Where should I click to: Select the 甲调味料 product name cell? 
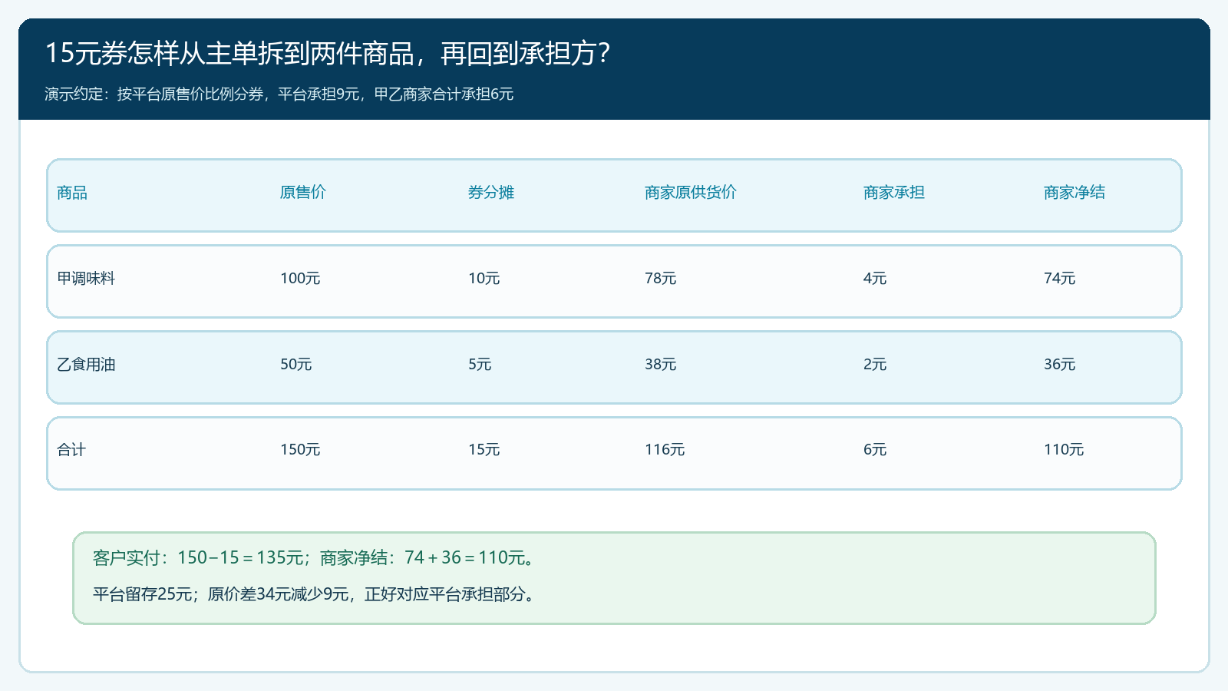click(86, 279)
